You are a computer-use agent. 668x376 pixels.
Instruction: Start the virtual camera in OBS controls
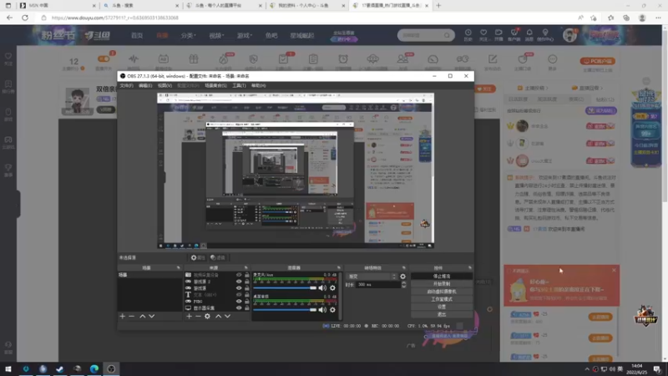point(442,292)
